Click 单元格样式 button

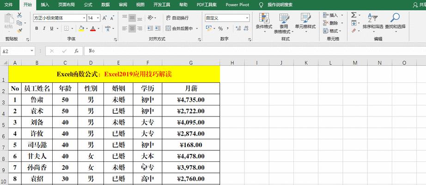tap(306, 23)
